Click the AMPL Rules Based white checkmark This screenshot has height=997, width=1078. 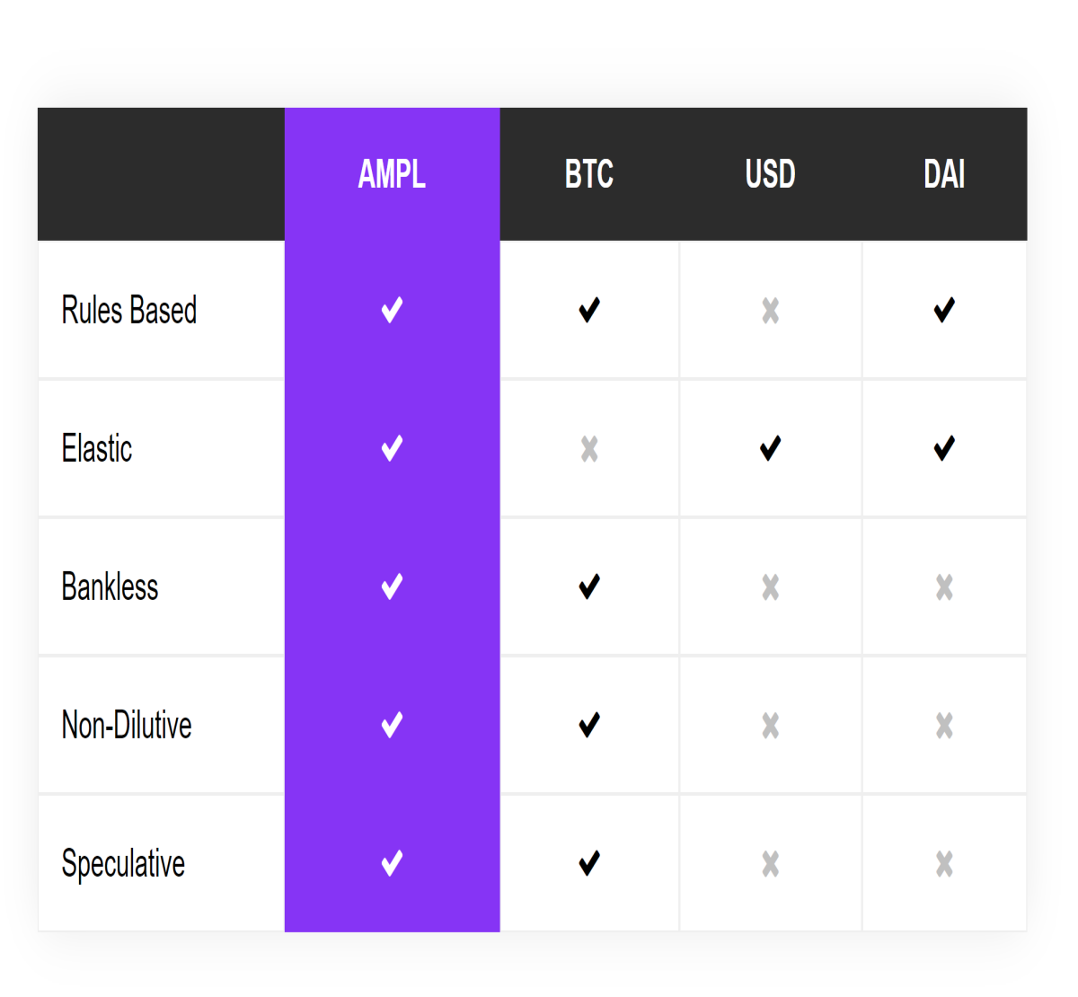[x=392, y=311]
